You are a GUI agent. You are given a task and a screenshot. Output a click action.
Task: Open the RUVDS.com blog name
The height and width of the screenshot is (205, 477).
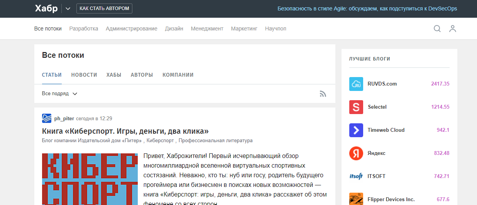(382, 84)
